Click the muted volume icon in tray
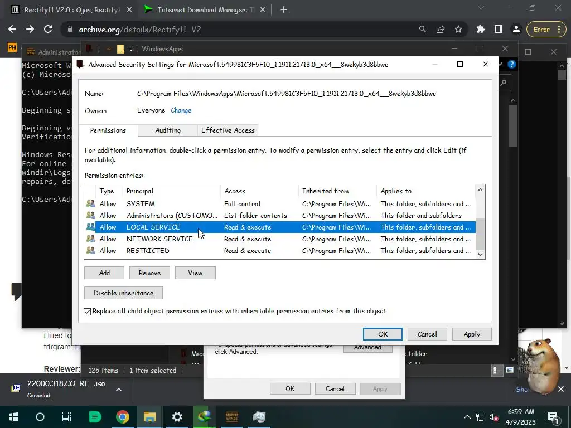Screen dimensions: 571x428 click(x=494, y=417)
